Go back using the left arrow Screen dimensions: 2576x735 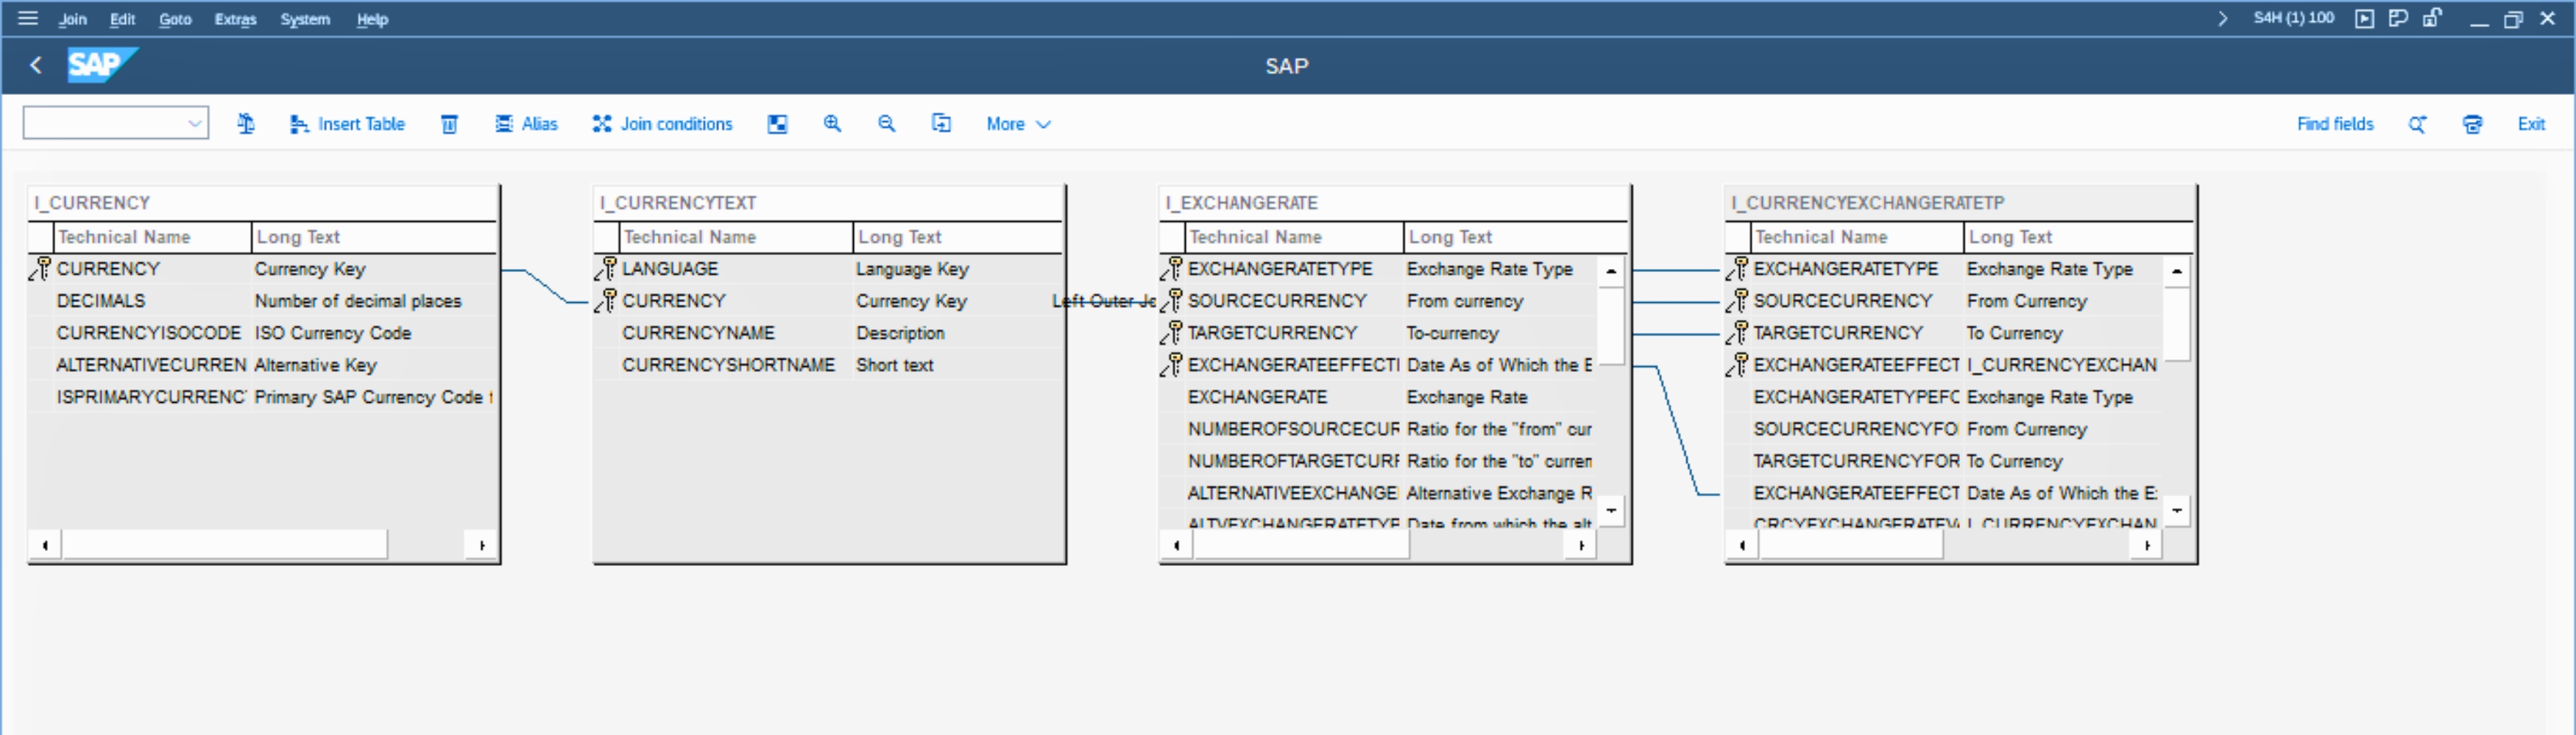36,66
